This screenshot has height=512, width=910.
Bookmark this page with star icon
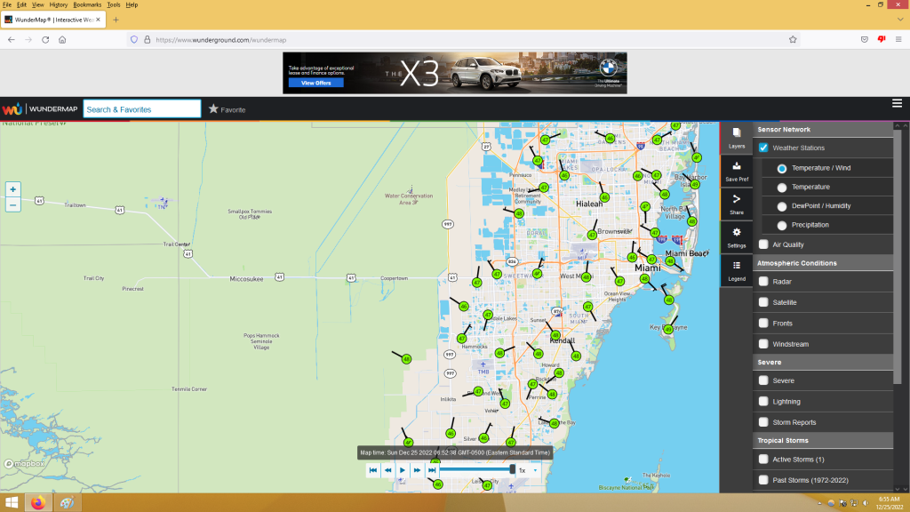click(x=793, y=39)
